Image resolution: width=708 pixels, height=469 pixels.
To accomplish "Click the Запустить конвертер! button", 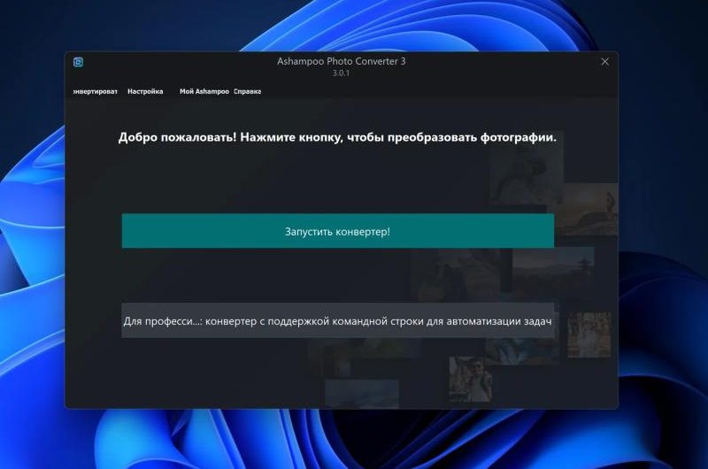I will click(338, 231).
